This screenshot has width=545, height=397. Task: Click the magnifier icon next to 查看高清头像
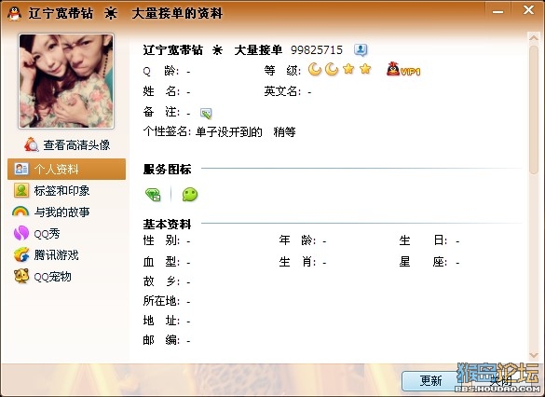pos(32,144)
